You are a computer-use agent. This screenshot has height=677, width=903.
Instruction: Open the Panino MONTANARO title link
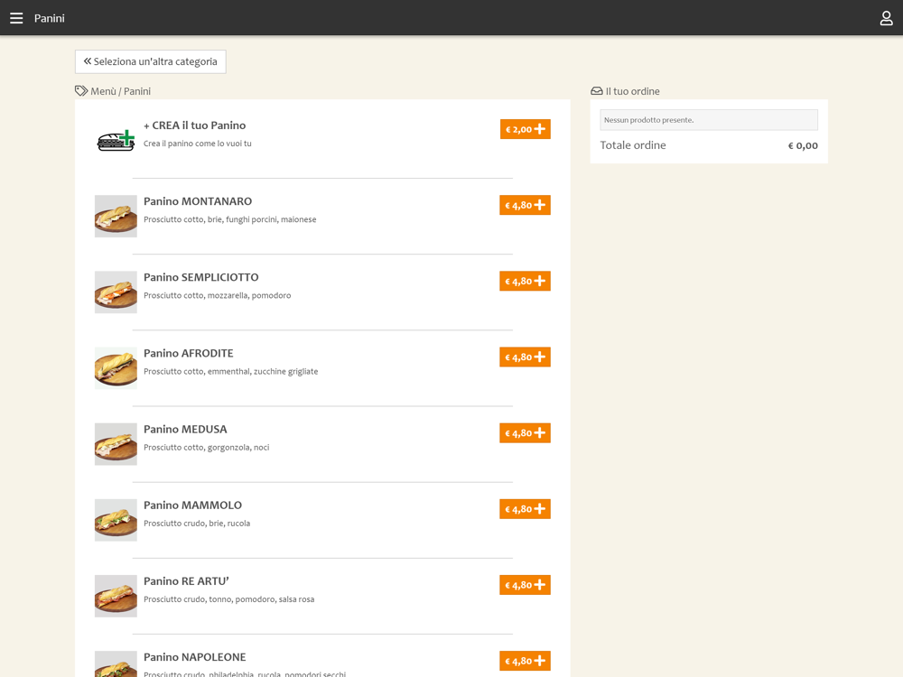198,201
